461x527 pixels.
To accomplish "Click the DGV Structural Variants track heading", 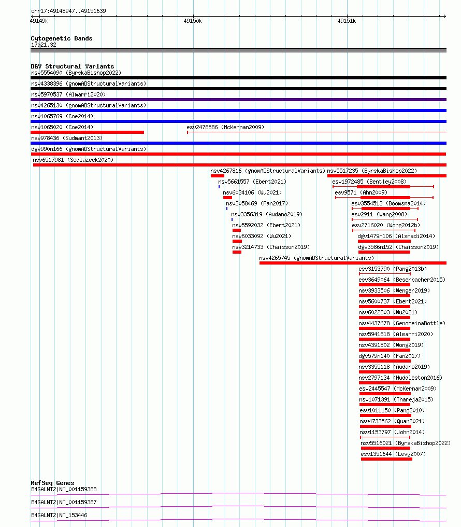I will coord(73,66).
